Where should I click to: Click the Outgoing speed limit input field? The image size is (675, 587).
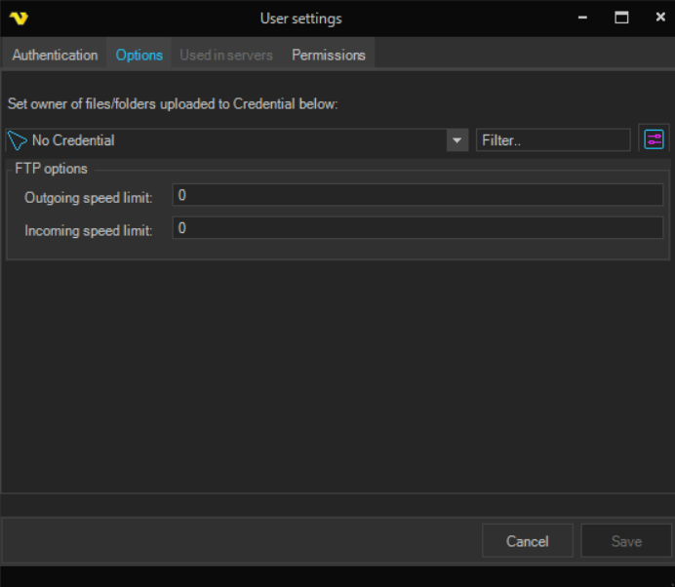(x=417, y=196)
